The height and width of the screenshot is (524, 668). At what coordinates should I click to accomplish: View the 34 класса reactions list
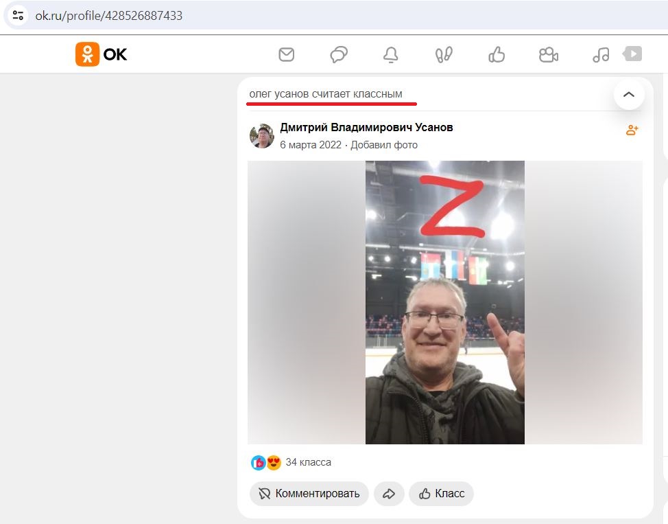[308, 462]
